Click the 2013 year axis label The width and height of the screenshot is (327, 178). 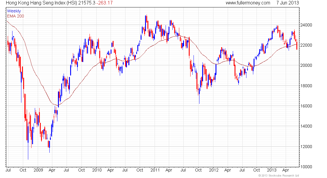pos(272,170)
